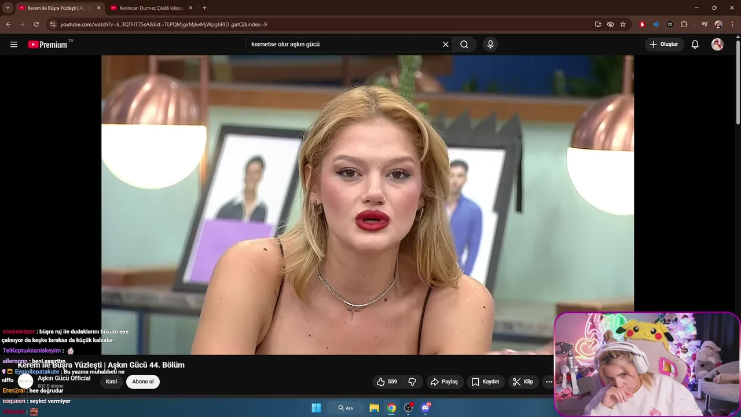Screen dimensions: 741x417
Task: Click the Oluştur create button
Action: point(664,45)
